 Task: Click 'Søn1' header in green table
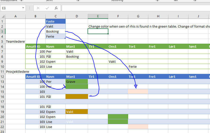[198, 46]
